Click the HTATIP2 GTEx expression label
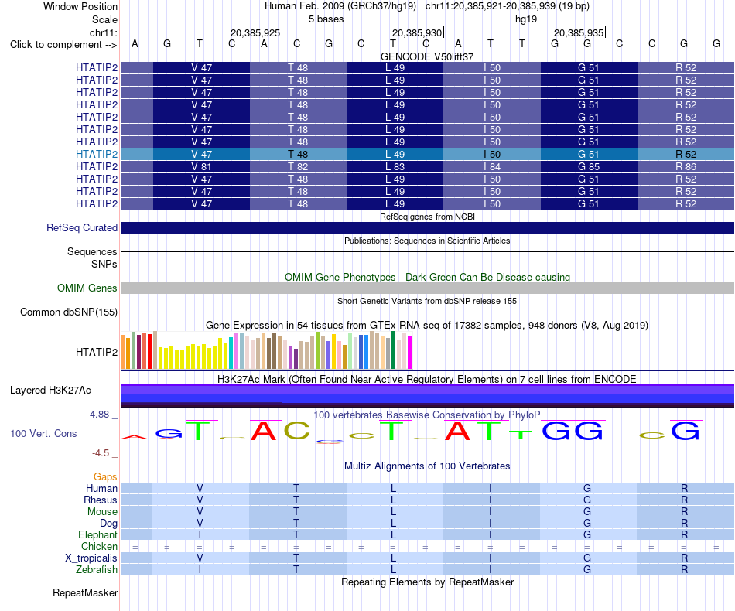This screenshot has height=611, width=735. click(97, 353)
